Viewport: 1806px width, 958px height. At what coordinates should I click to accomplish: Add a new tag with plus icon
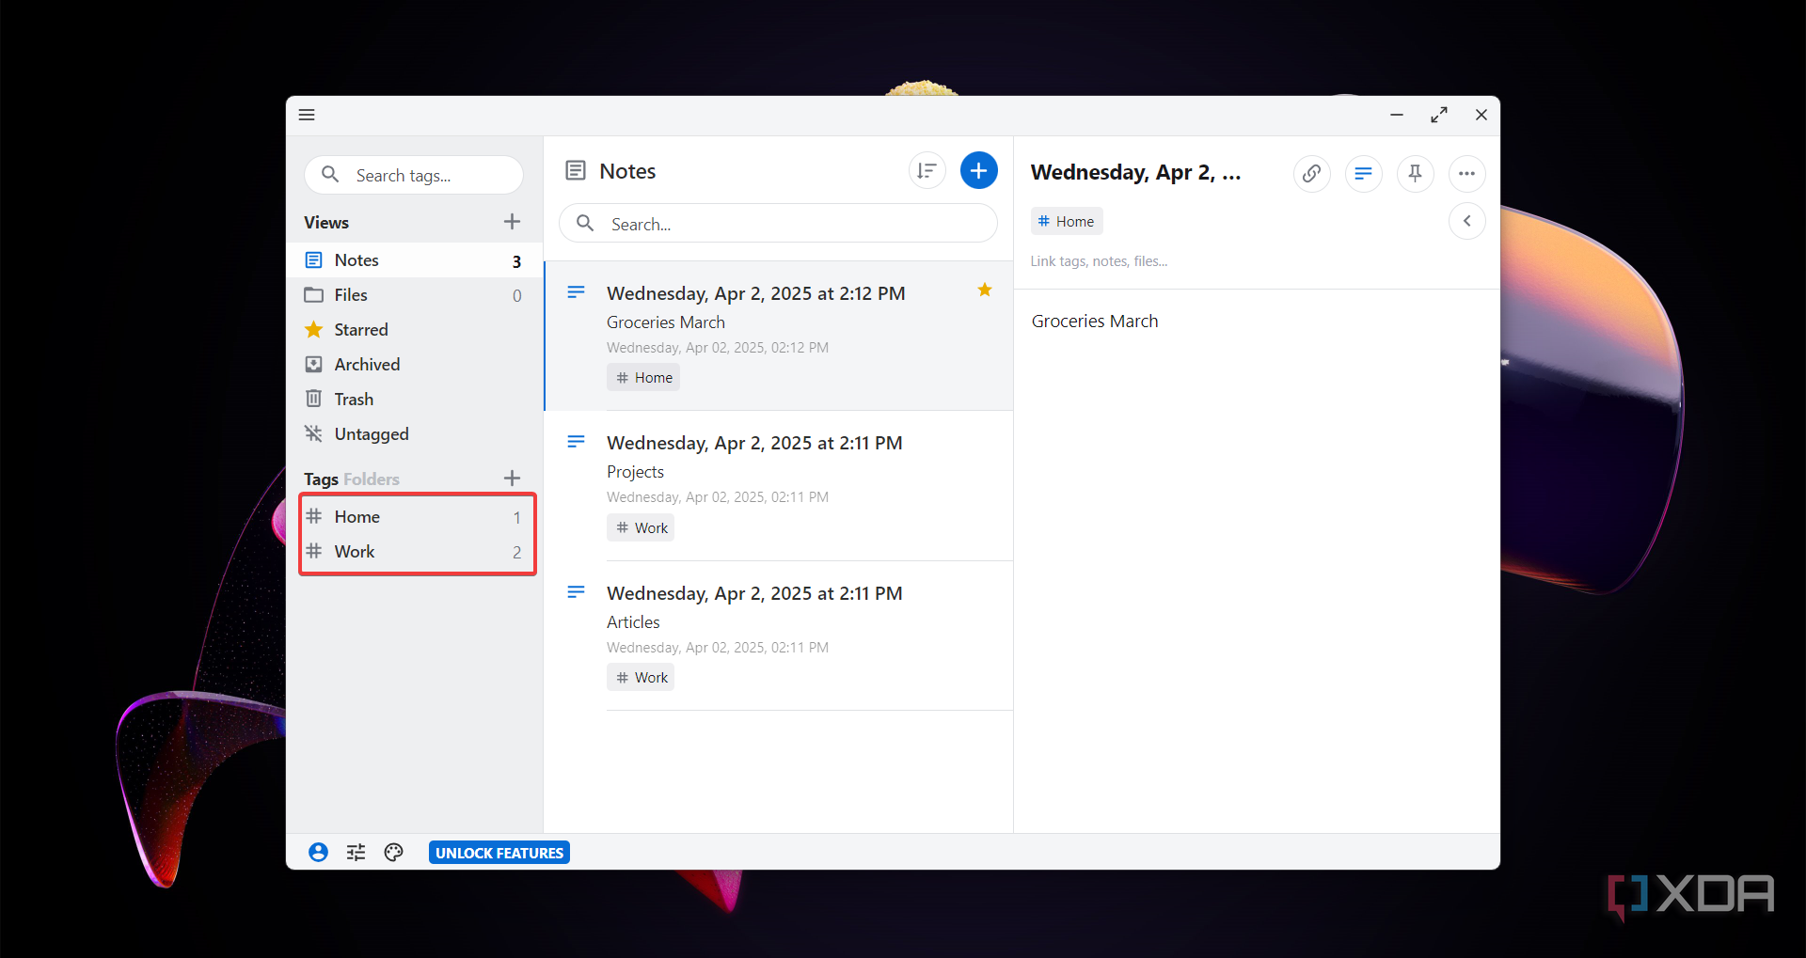click(x=512, y=479)
